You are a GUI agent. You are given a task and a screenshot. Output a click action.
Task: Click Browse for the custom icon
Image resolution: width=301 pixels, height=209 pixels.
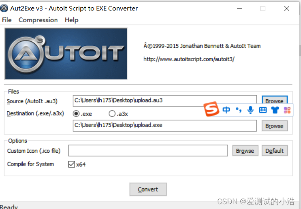click(x=245, y=151)
